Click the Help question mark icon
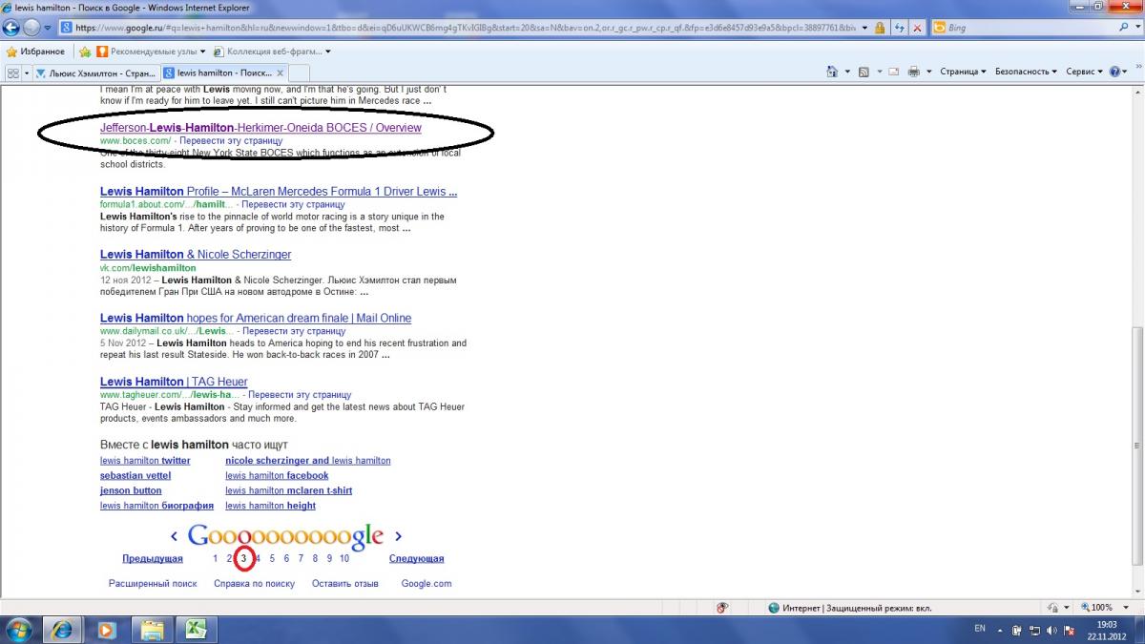 click(1114, 72)
